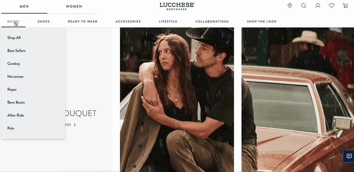The width and height of the screenshot is (354, 172).
Task: Open the Lifestyle menu item
Action: [168, 21]
